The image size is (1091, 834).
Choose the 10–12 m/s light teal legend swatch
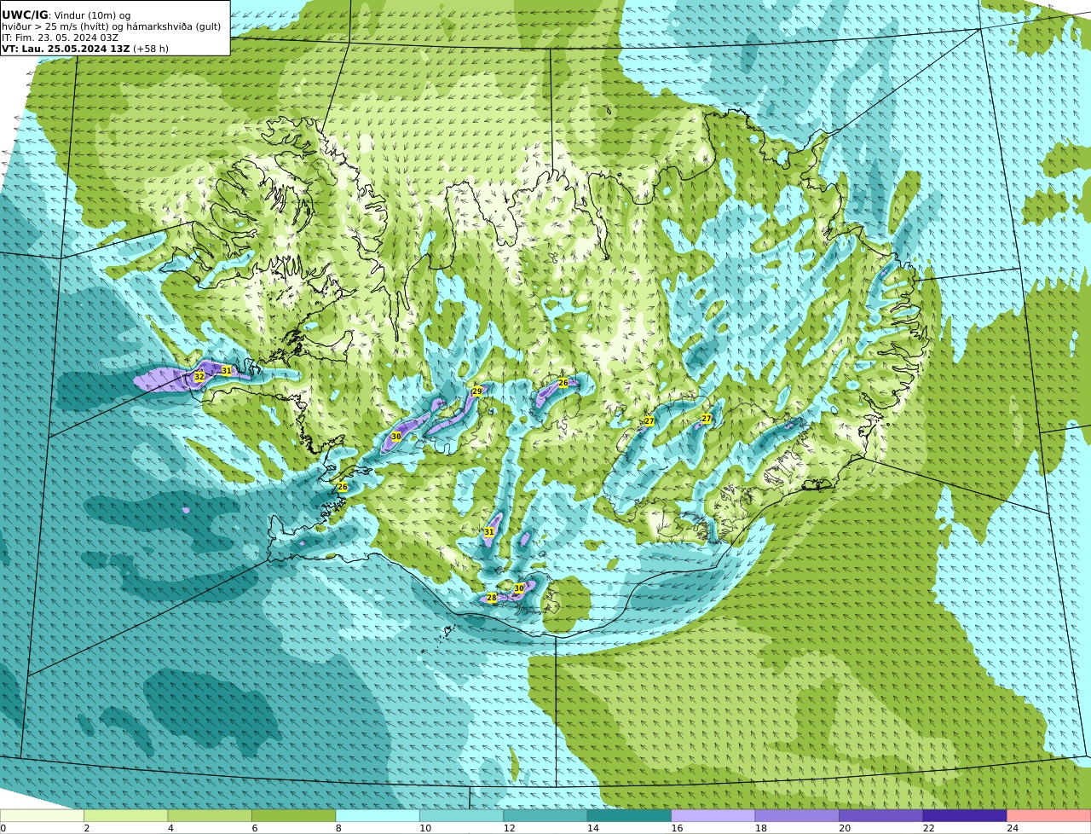[x=461, y=816]
